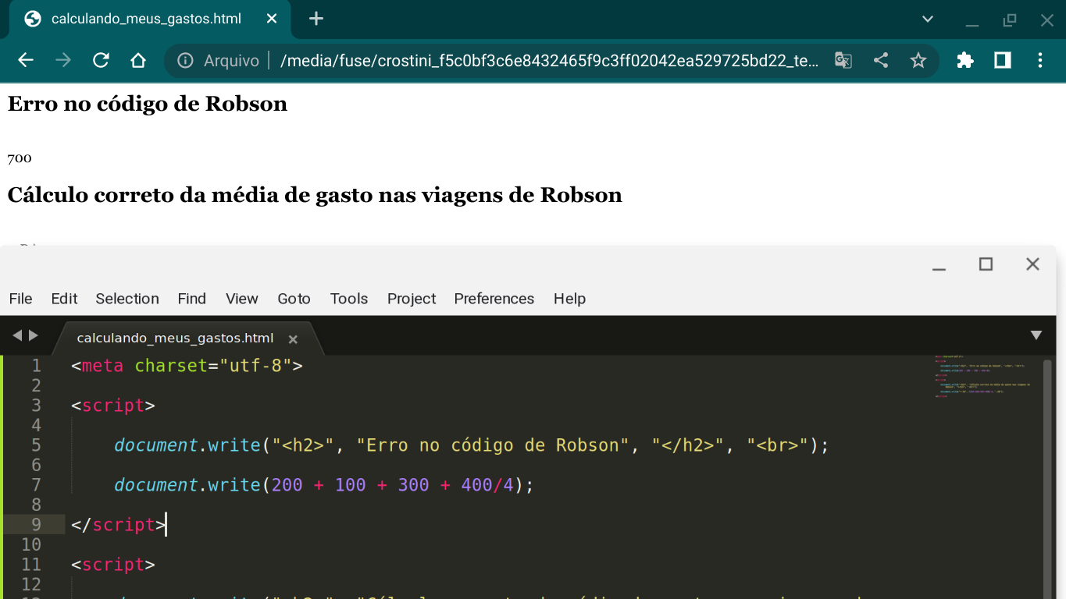Click the site info icon beside Arquivo
Screen dimensions: 1066x599
click(185, 60)
